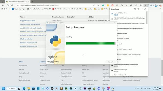
Task: Open the stocks bookmark folder
Action: coord(97,9)
